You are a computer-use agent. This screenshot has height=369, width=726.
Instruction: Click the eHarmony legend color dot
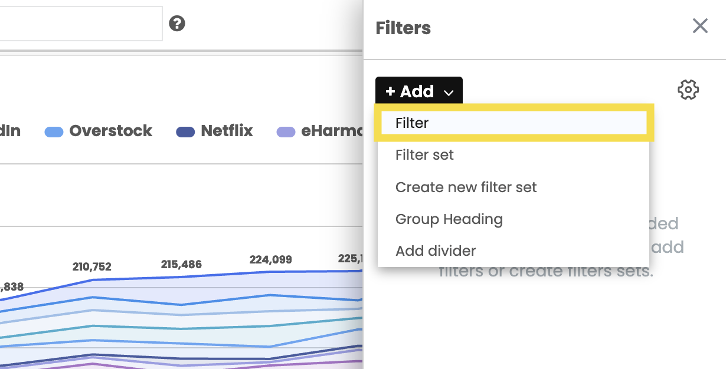(x=286, y=131)
